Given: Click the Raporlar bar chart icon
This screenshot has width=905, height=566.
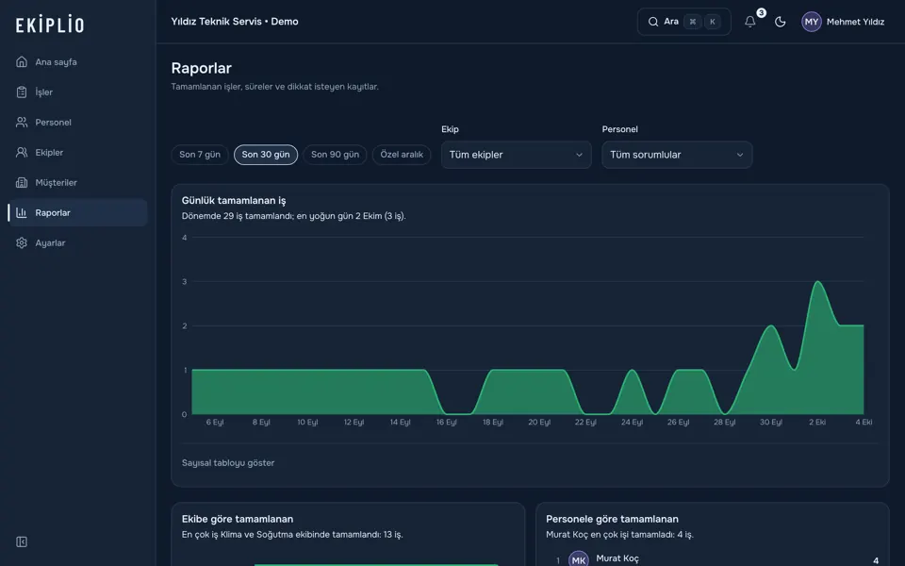Looking at the screenshot, I should click(22, 212).
